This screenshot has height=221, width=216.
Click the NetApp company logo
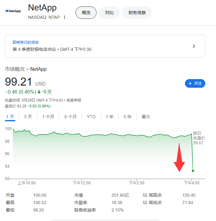click(14, 11)
